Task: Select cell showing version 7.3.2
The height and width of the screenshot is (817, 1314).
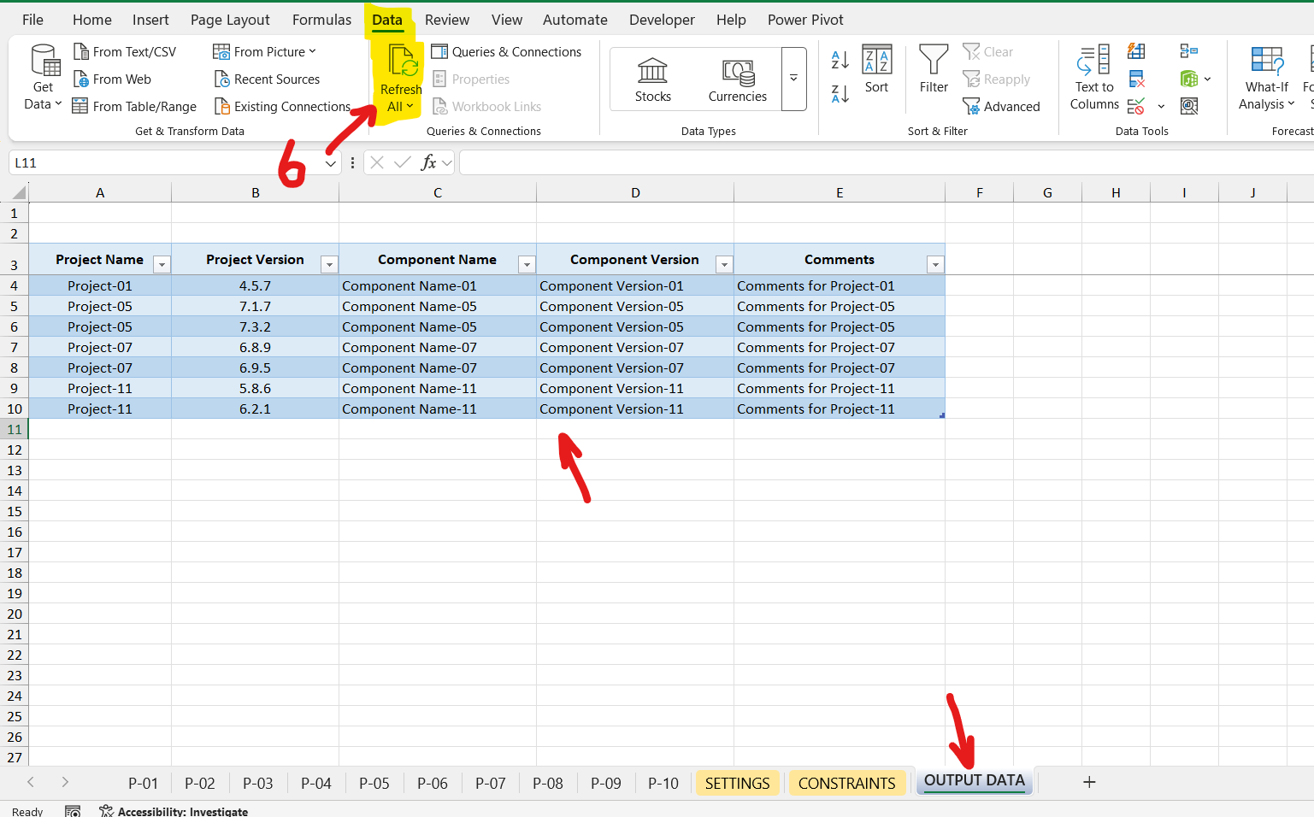Action: coord(255,327)
